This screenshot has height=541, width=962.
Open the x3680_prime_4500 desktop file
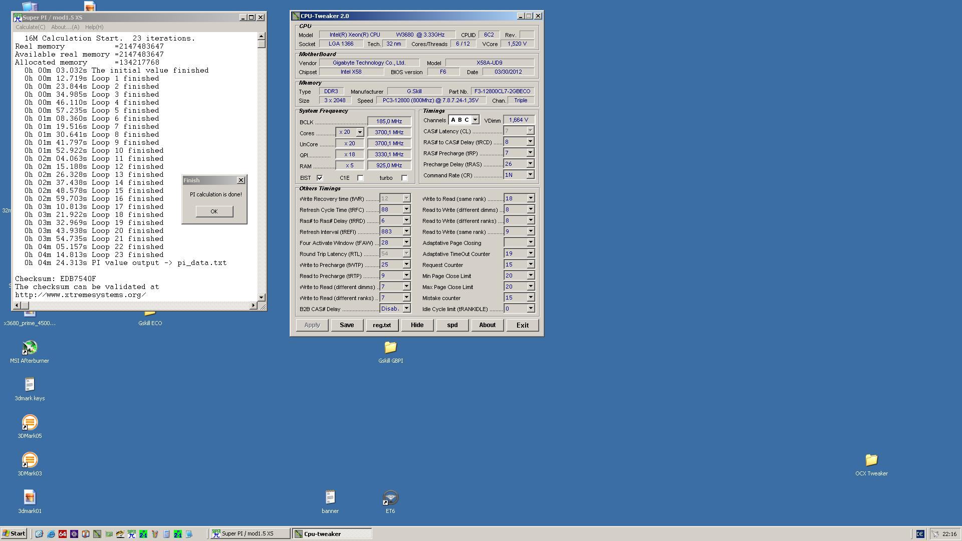(x=30, y=318)
